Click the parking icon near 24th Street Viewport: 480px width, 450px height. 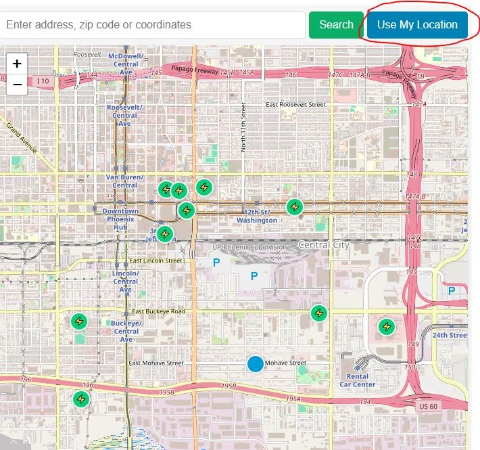click(x=451, y=291)
